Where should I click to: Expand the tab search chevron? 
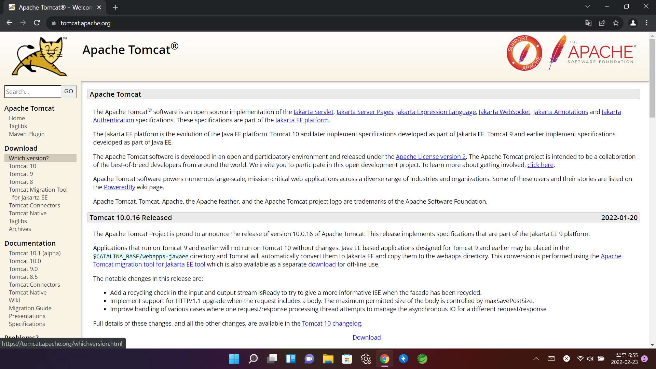point(587,6)
